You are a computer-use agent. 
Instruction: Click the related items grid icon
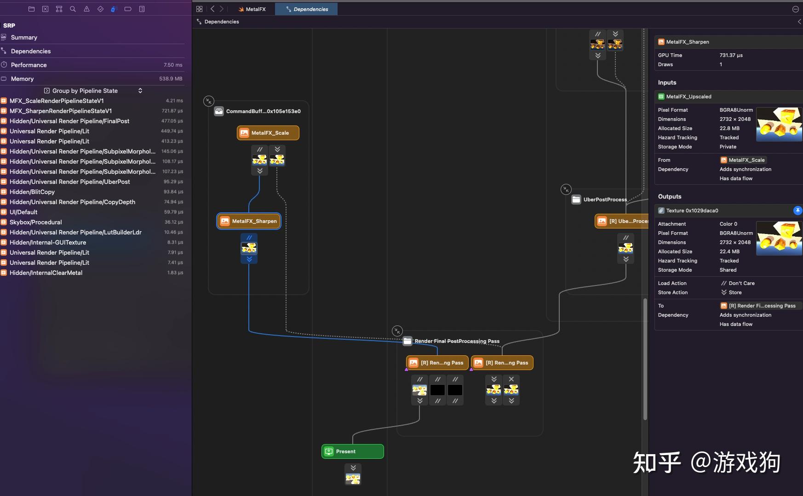(199, 9)
